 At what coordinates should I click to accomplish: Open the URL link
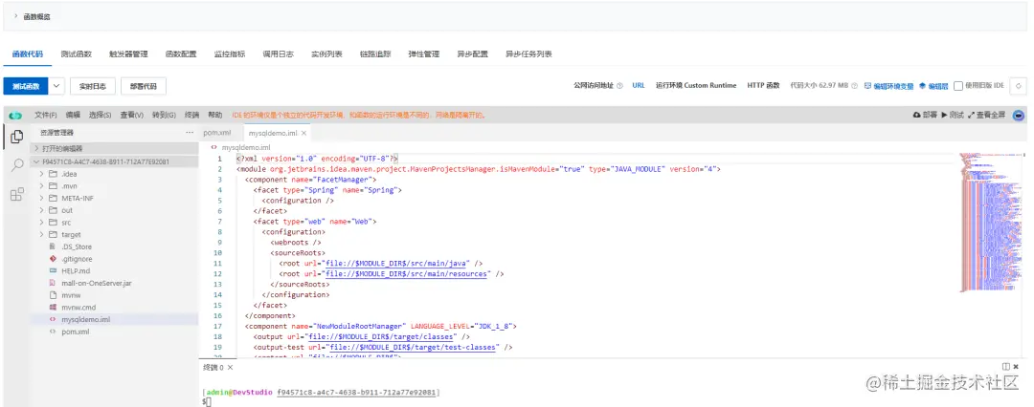pos(639,86)
